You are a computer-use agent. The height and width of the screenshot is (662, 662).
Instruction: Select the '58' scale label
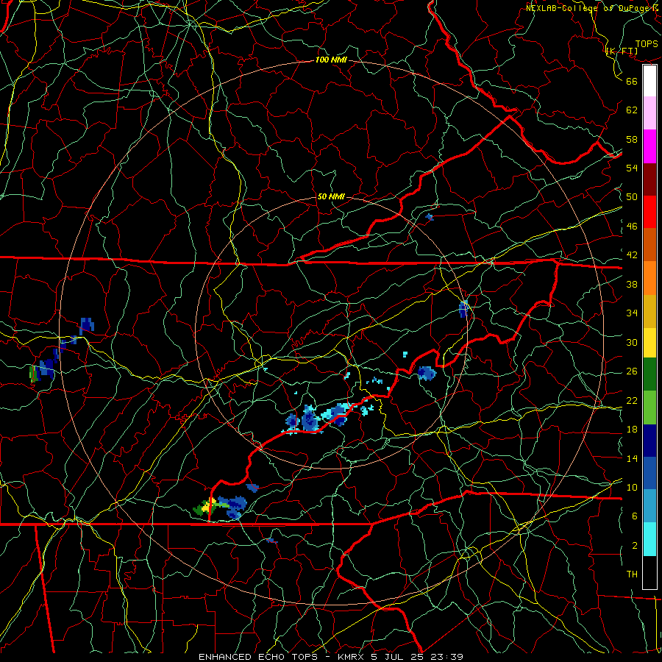[x=632, y=139]
